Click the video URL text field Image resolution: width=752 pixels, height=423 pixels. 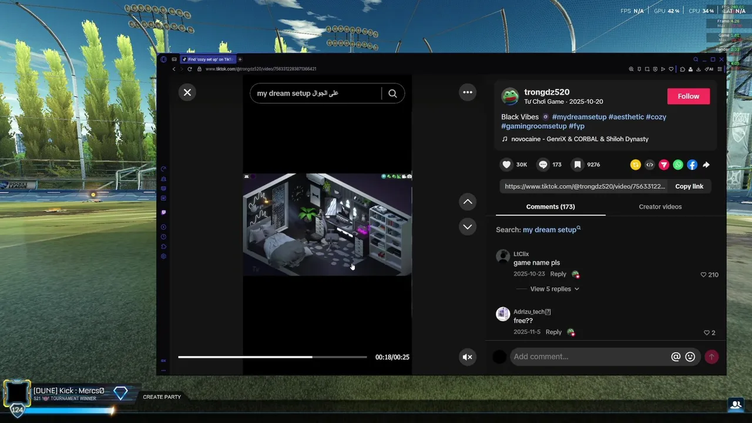[585, 186]
